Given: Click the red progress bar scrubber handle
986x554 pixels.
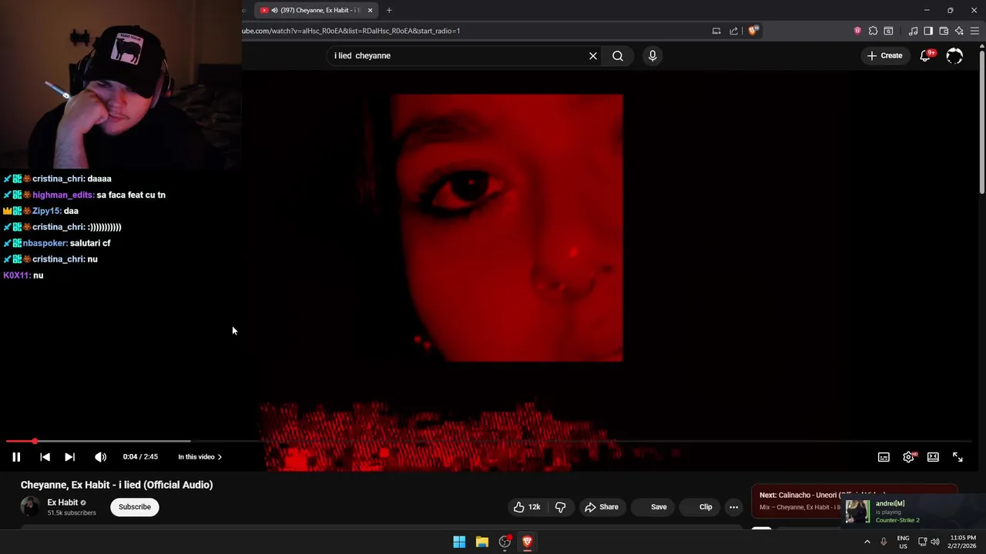Looking at the screenshot, I should [35, 442].
